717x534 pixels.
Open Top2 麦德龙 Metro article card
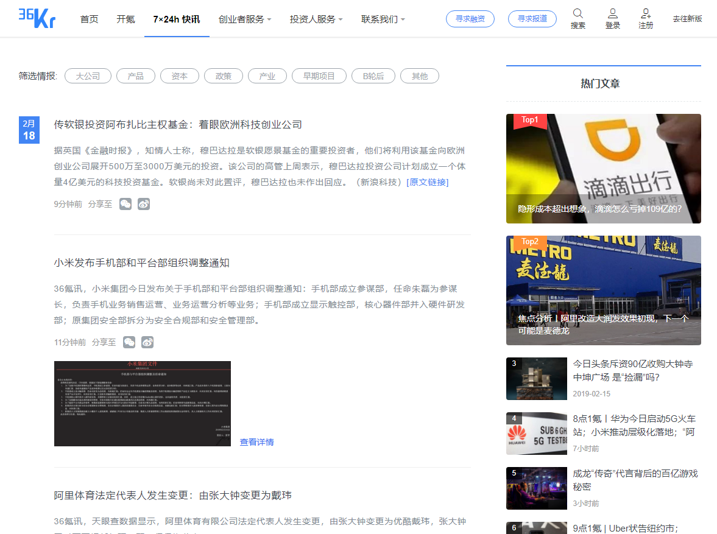click(x=604, y=290)
